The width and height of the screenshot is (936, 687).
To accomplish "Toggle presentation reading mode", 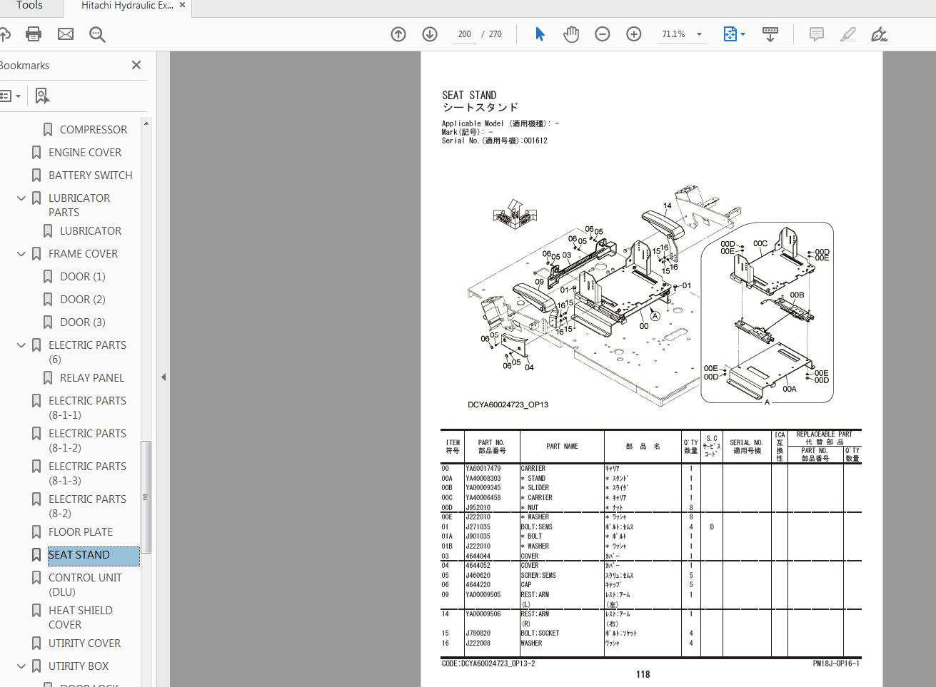I will click(x=770, y=34).
